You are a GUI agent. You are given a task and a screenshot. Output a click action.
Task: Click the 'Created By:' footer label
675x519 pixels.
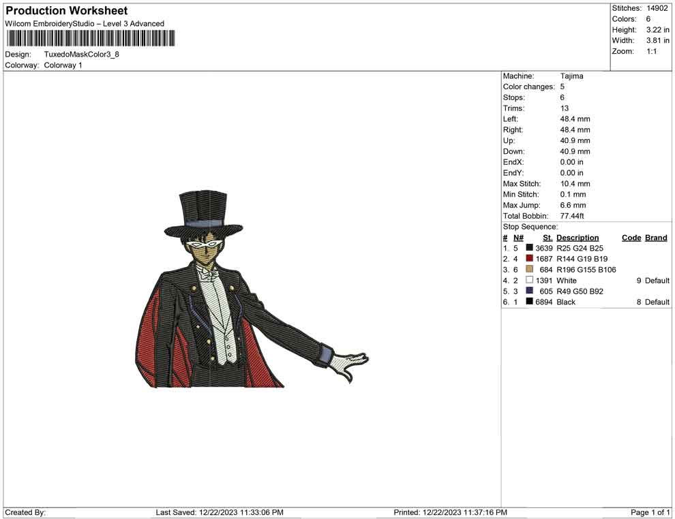[x=25, y=512]
